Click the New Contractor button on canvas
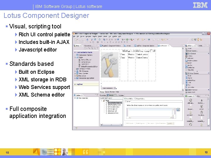Image resolution: width=211 pixels, height=158 pixels. [108, 88]
